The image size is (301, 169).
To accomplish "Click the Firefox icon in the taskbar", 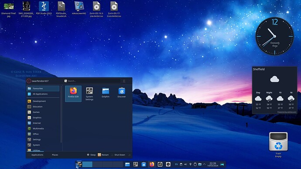I will click(x=152, y=164).
